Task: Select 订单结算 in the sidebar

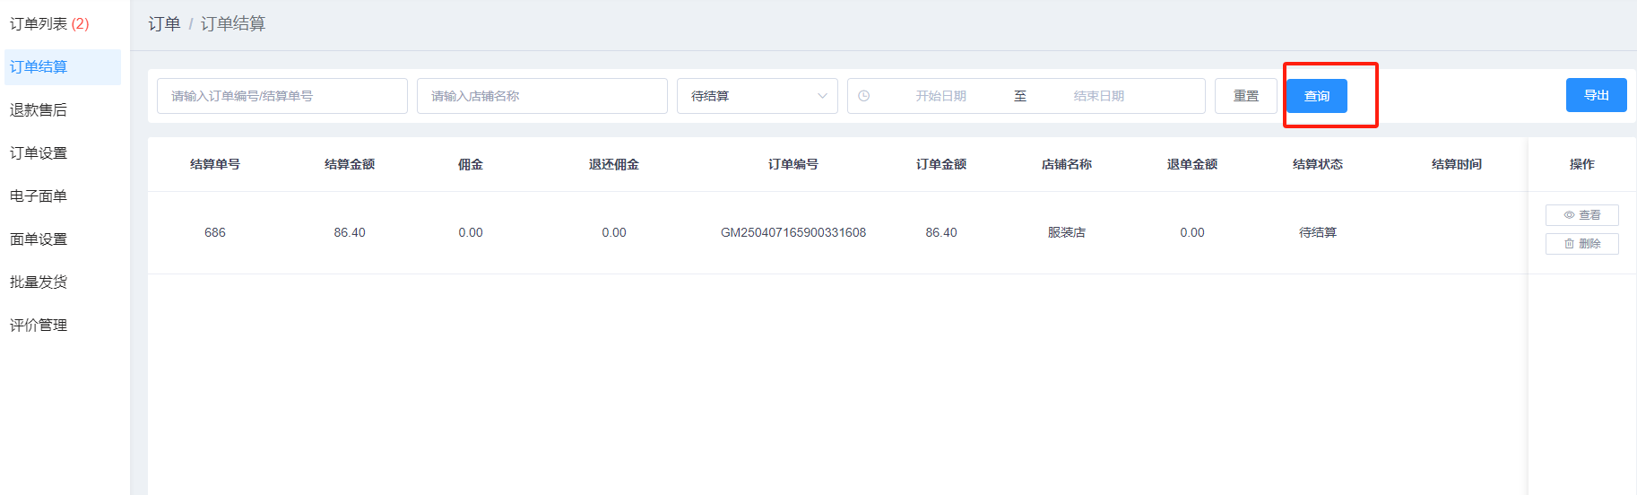Action: coord(39,67)
